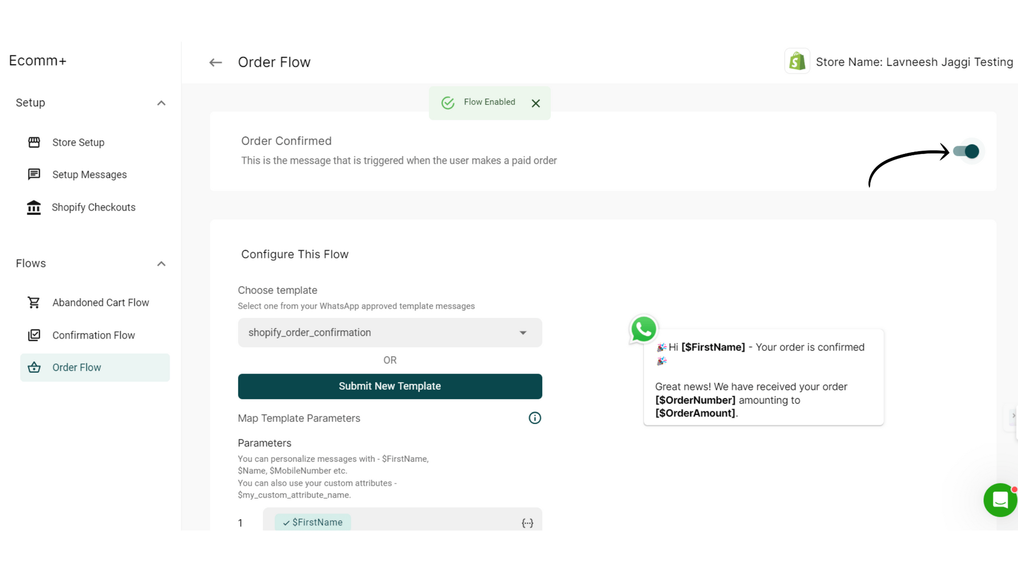
Task: Select the Setup Messages icon
Action: (x=34, y=174)
